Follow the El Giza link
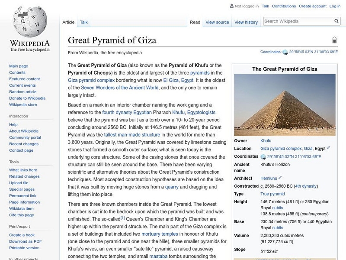346x260 pixels. pyautogui.click(x=171, y=80)
